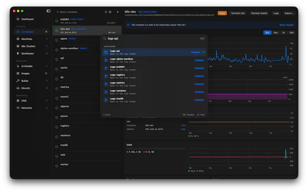The image size is (308, 192).
Task: Click the db container cube icon
Action: [x=57, y=79]
